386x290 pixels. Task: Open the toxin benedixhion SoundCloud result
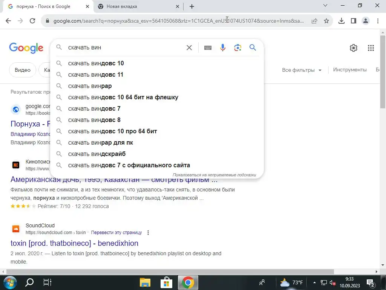(x=74, y=243)
